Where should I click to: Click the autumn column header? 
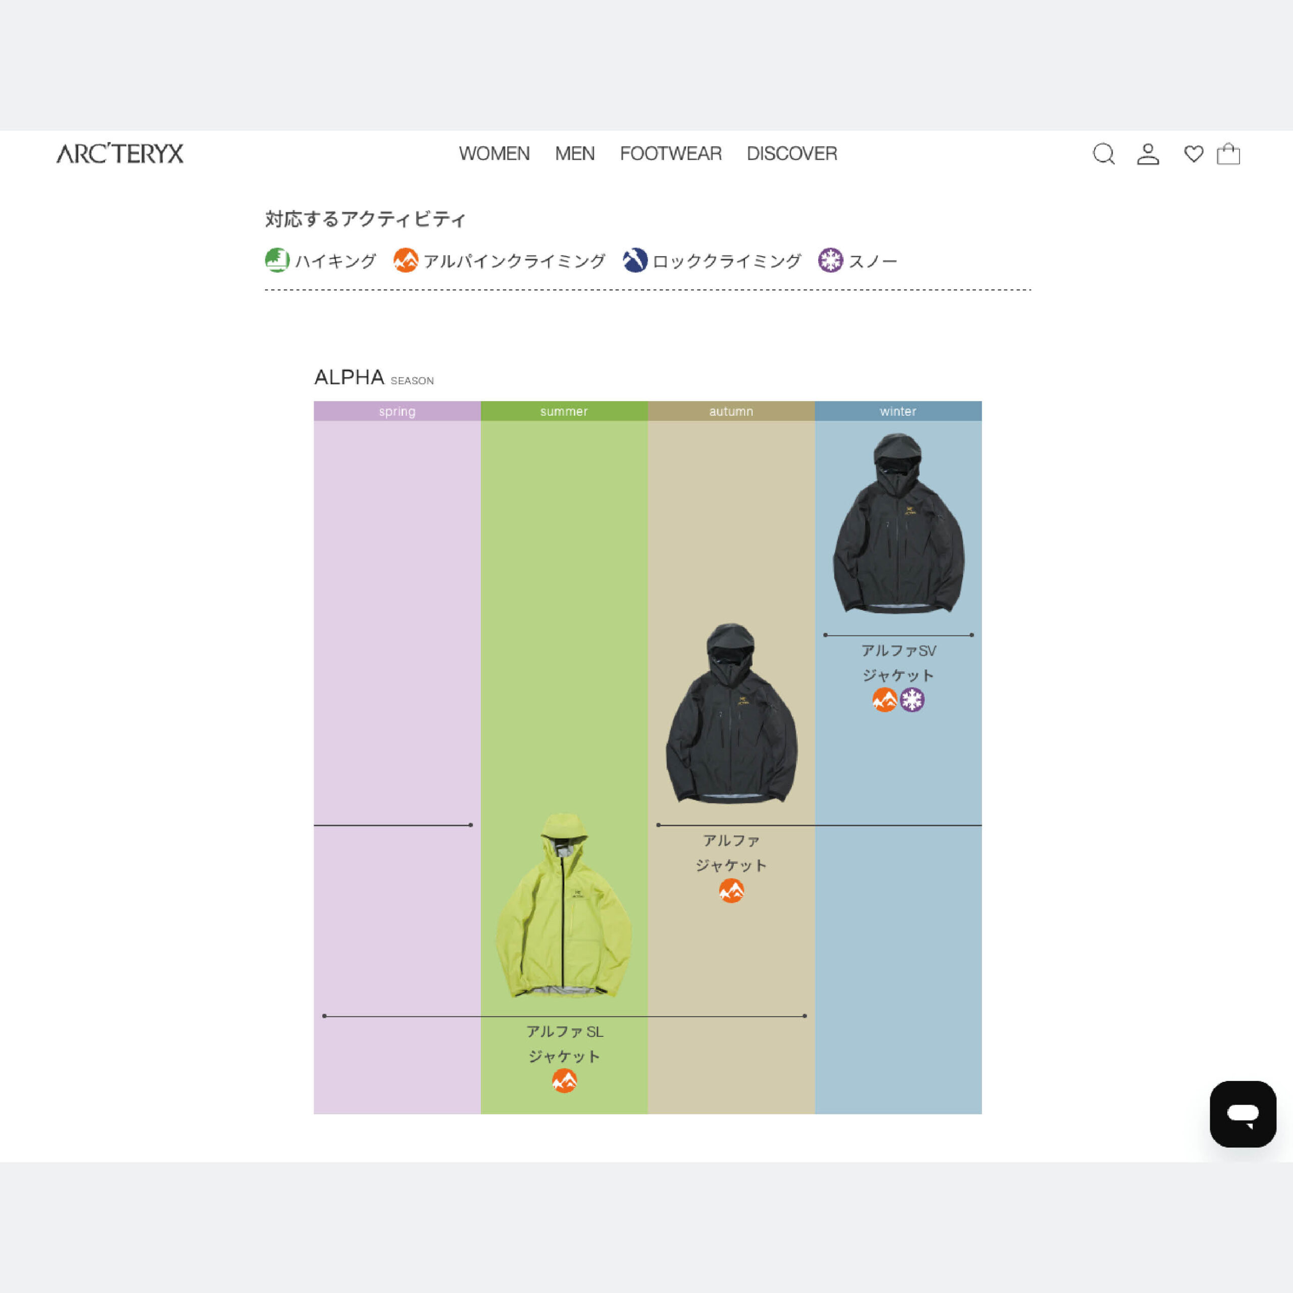(731, 411)
